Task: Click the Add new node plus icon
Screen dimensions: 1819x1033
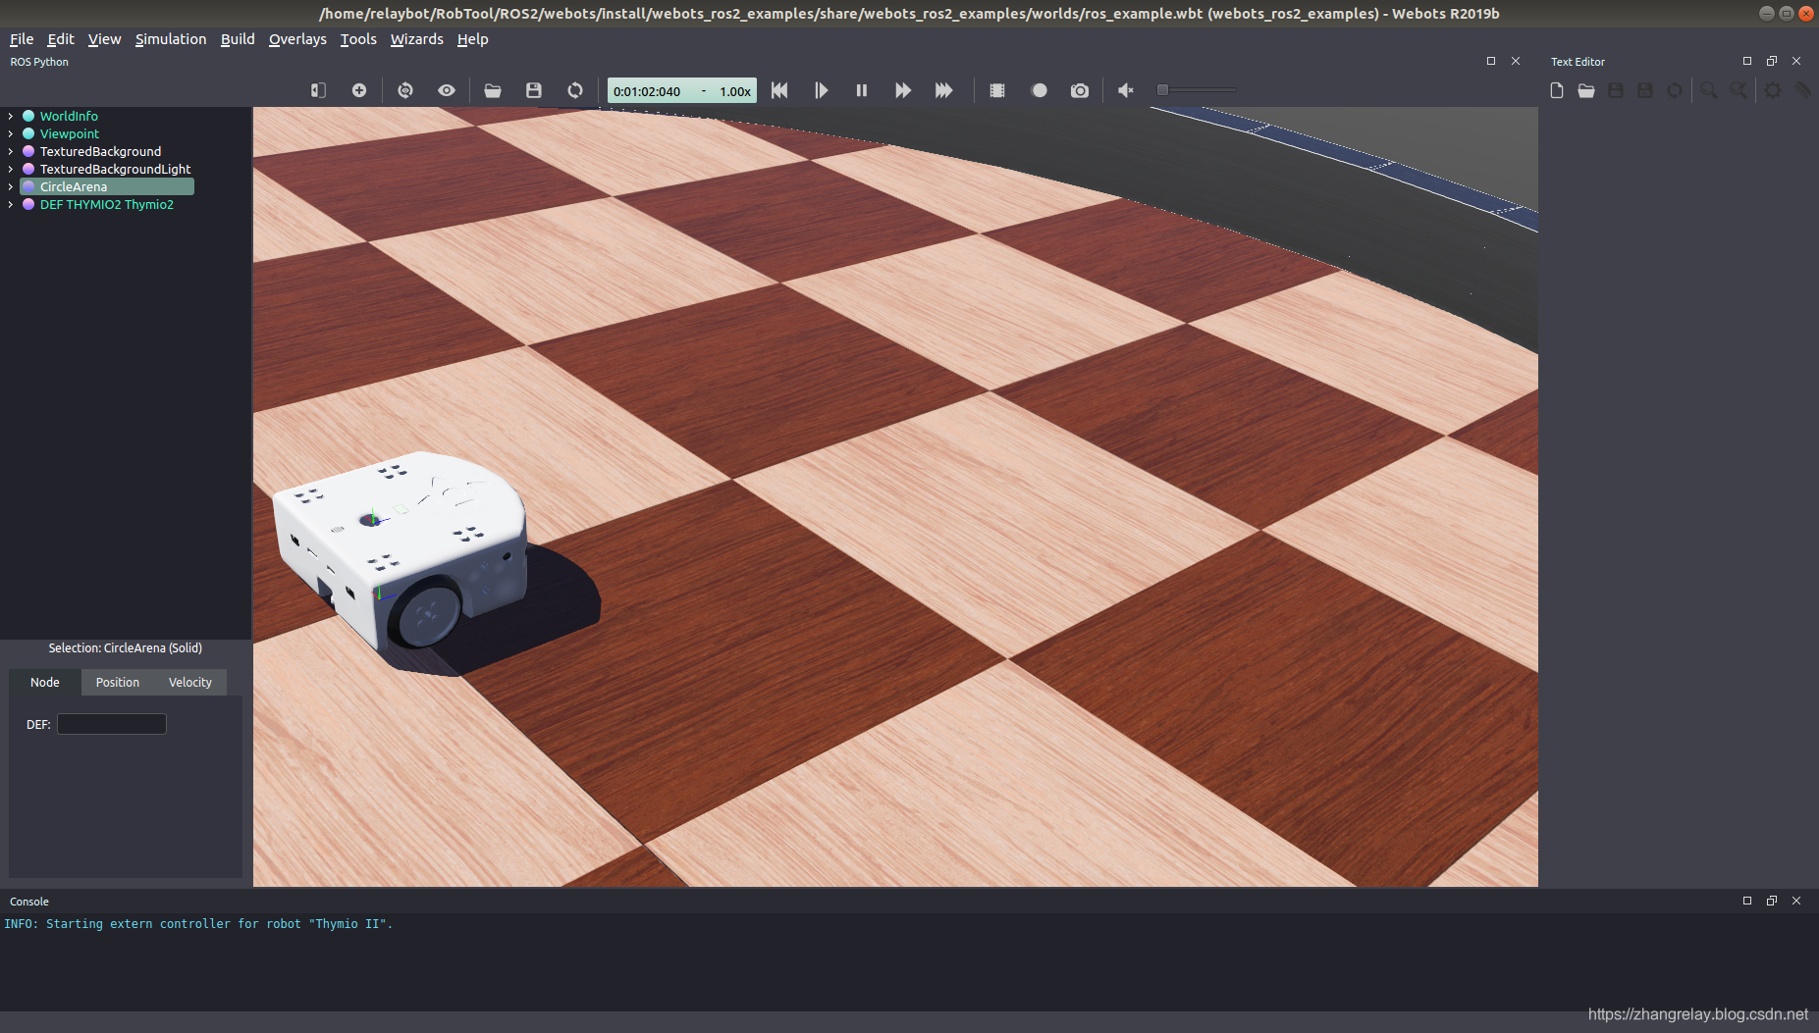Action: 359,90
